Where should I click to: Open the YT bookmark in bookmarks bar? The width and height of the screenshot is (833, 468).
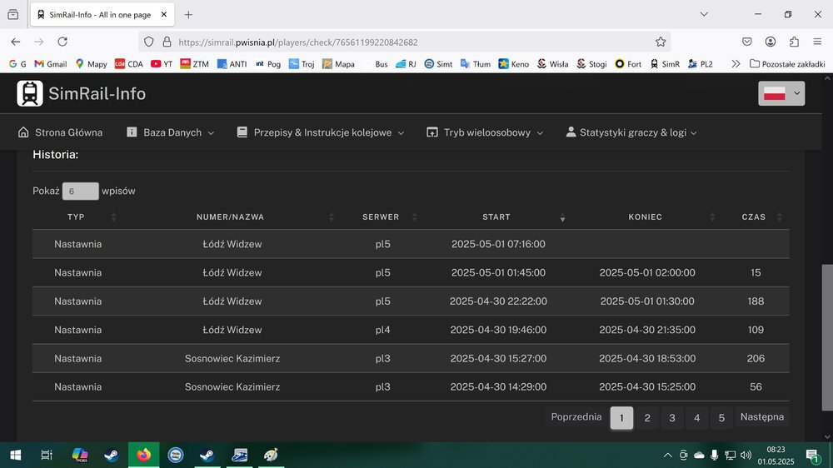[x=162, y=63]
